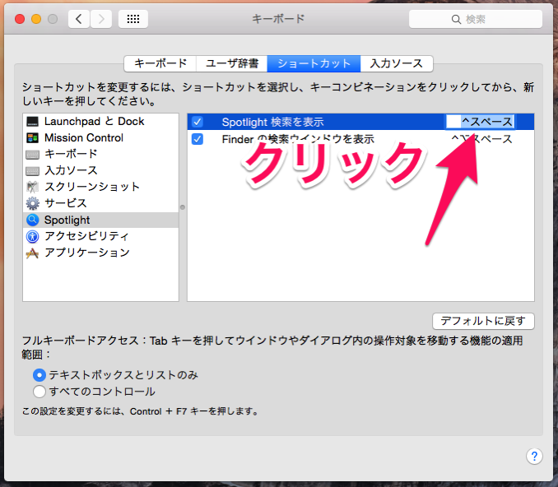This screenshot has width=558, height=487.
Task: Click the アプリケーション icon
Action: [x=32, y=253]
